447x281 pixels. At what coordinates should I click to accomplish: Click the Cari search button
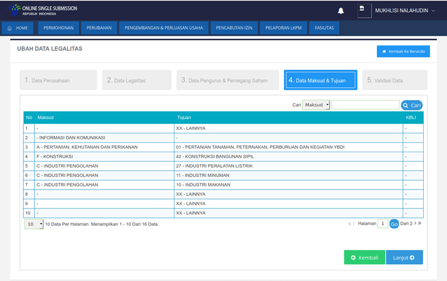coord(412,105)
